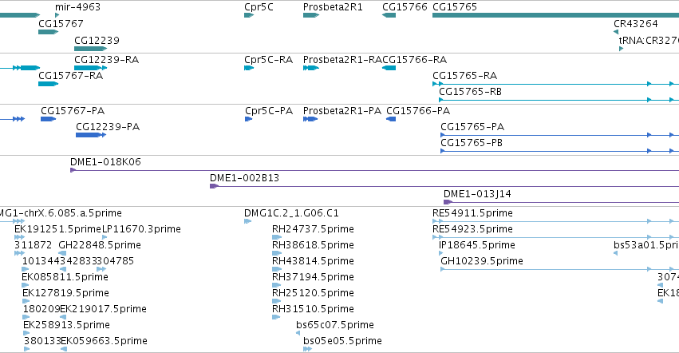Click the CG15765-RA transcript label
679x353 pixels.
click(x=464, y=75)
